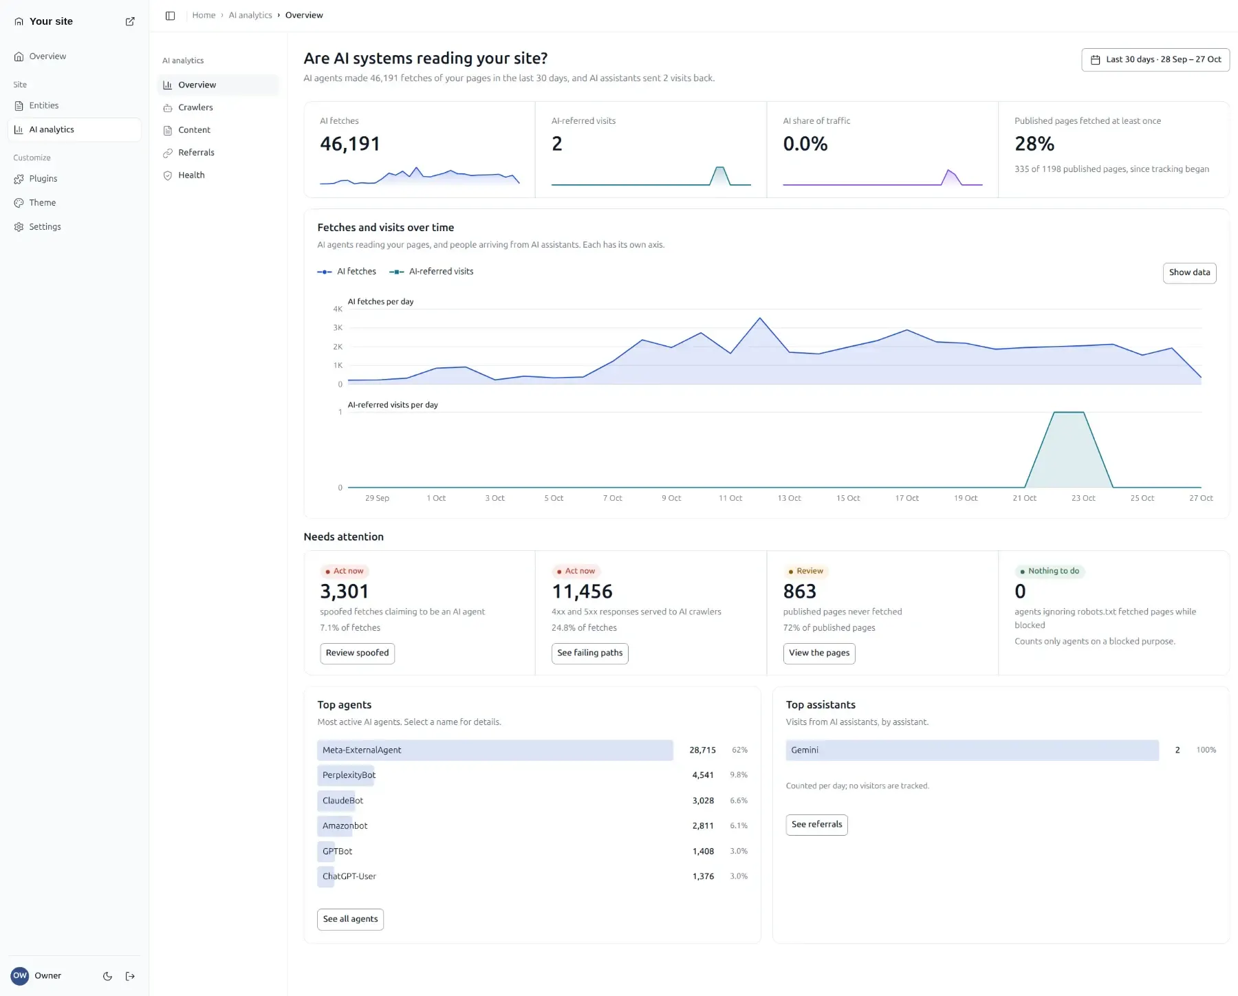The width and height of the screenshot is (1238, 996).
Task: Collapse the sidebar panel icon
Action: coord(171,15)
